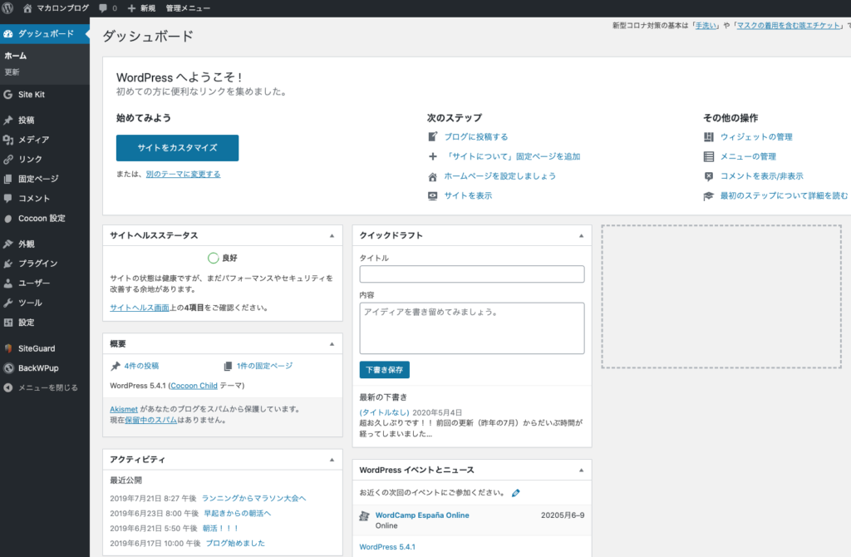Click the サイトをカスタマイズ button

coord(177,148)
